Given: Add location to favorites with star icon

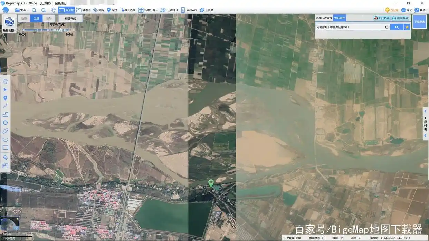Looking at the screenshot, I should (407, 27).
